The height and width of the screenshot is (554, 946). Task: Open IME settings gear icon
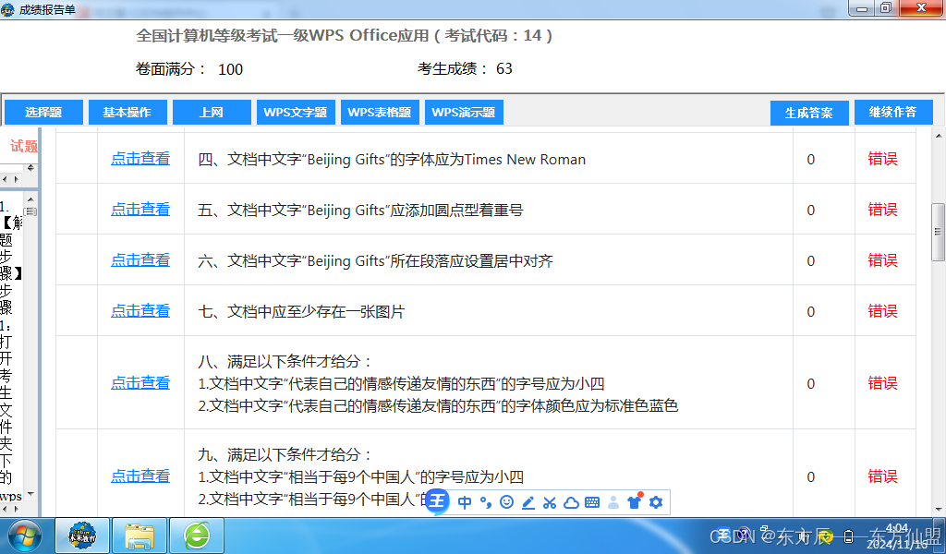click(x=656, y=502)
